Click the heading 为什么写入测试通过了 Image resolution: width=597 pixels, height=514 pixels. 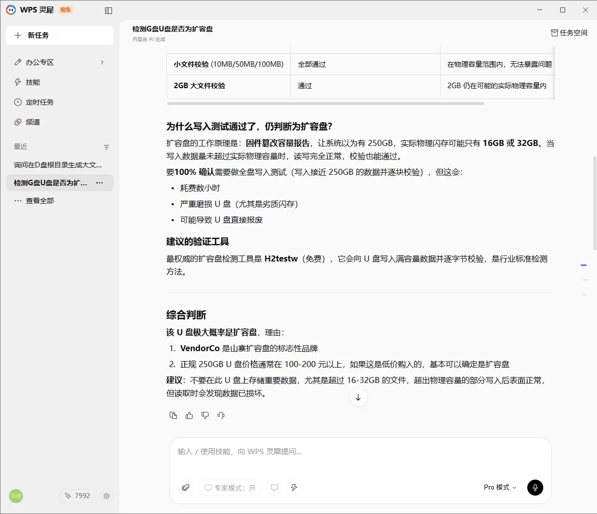249,127
